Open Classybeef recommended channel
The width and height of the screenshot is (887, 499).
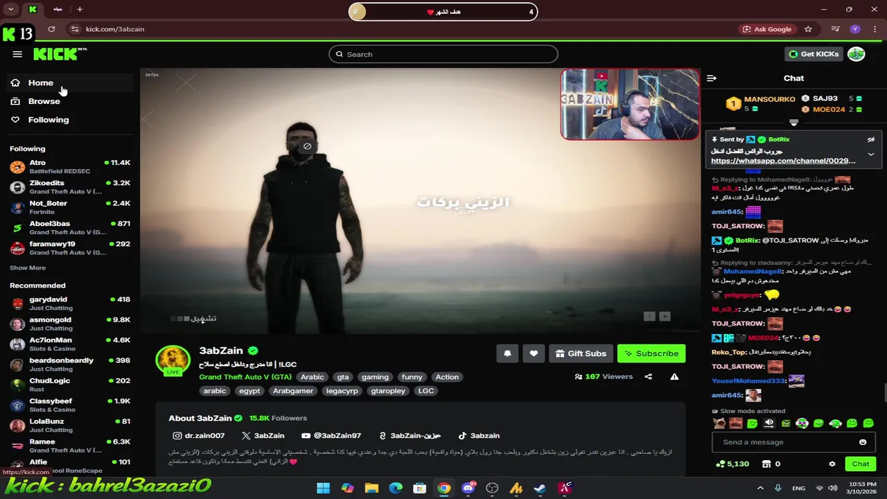click(69, 405)
